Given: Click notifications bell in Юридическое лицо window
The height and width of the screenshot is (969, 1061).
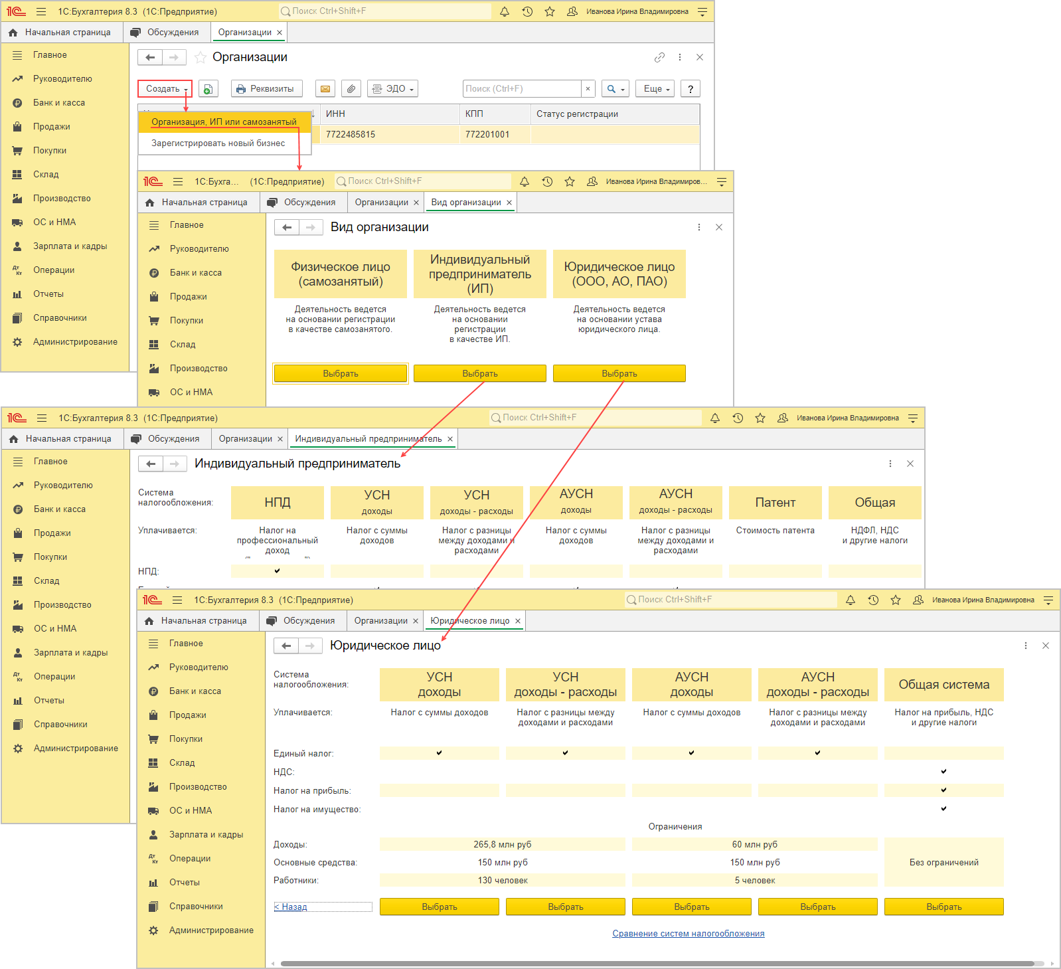Looking at the screenshot, I should [851, 600].
